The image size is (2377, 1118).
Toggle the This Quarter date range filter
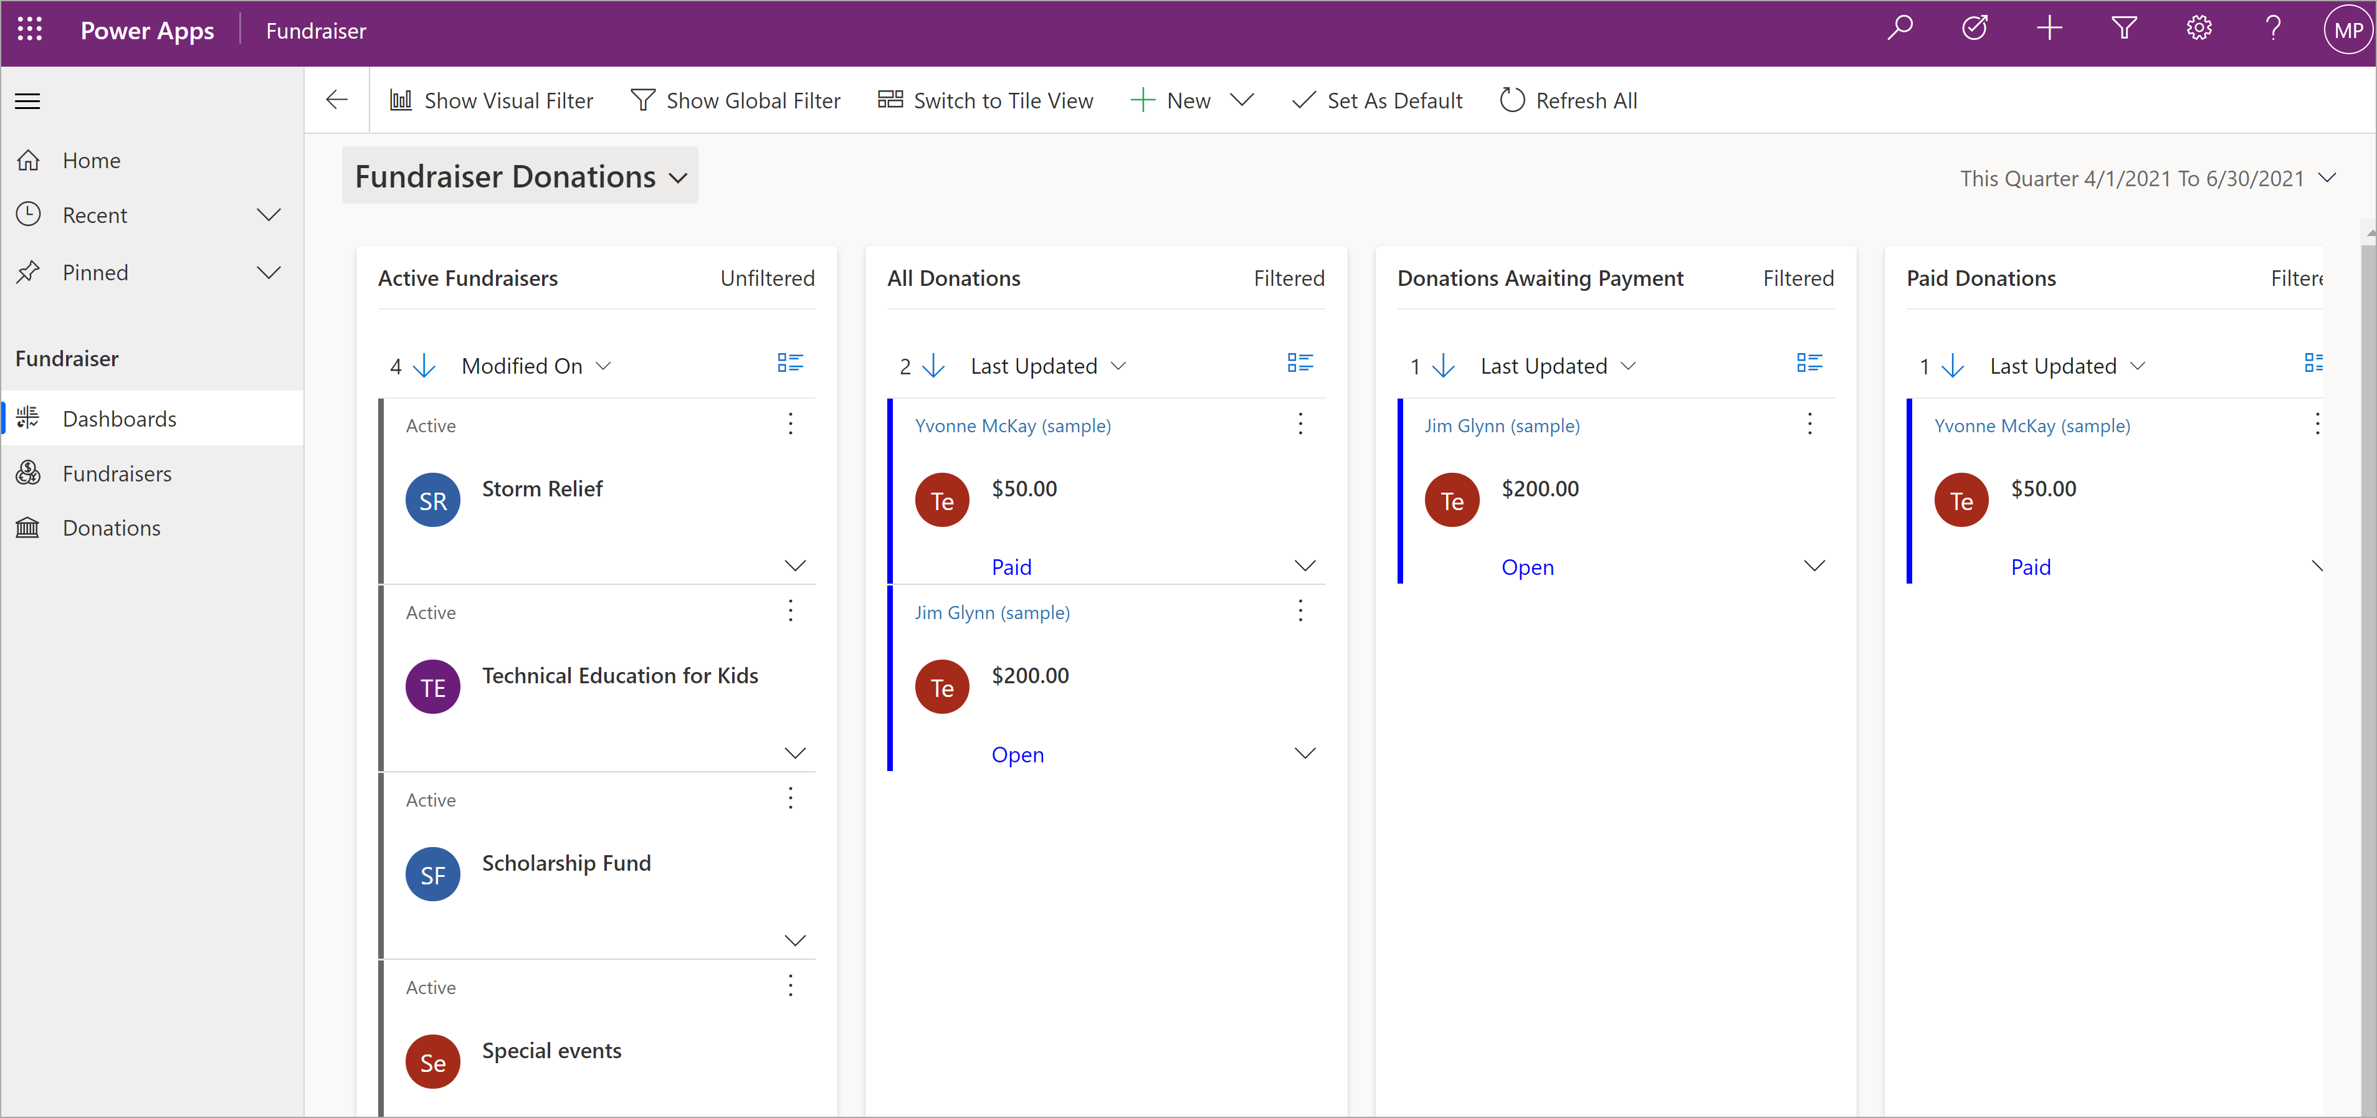(2328, 178)
